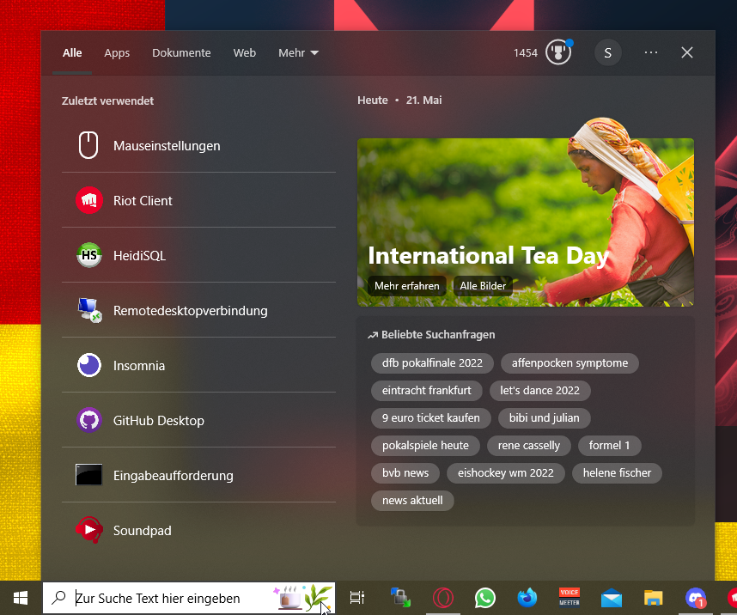
Task: Open Riot Client from recent apps
Action: (x=143, y=201)
